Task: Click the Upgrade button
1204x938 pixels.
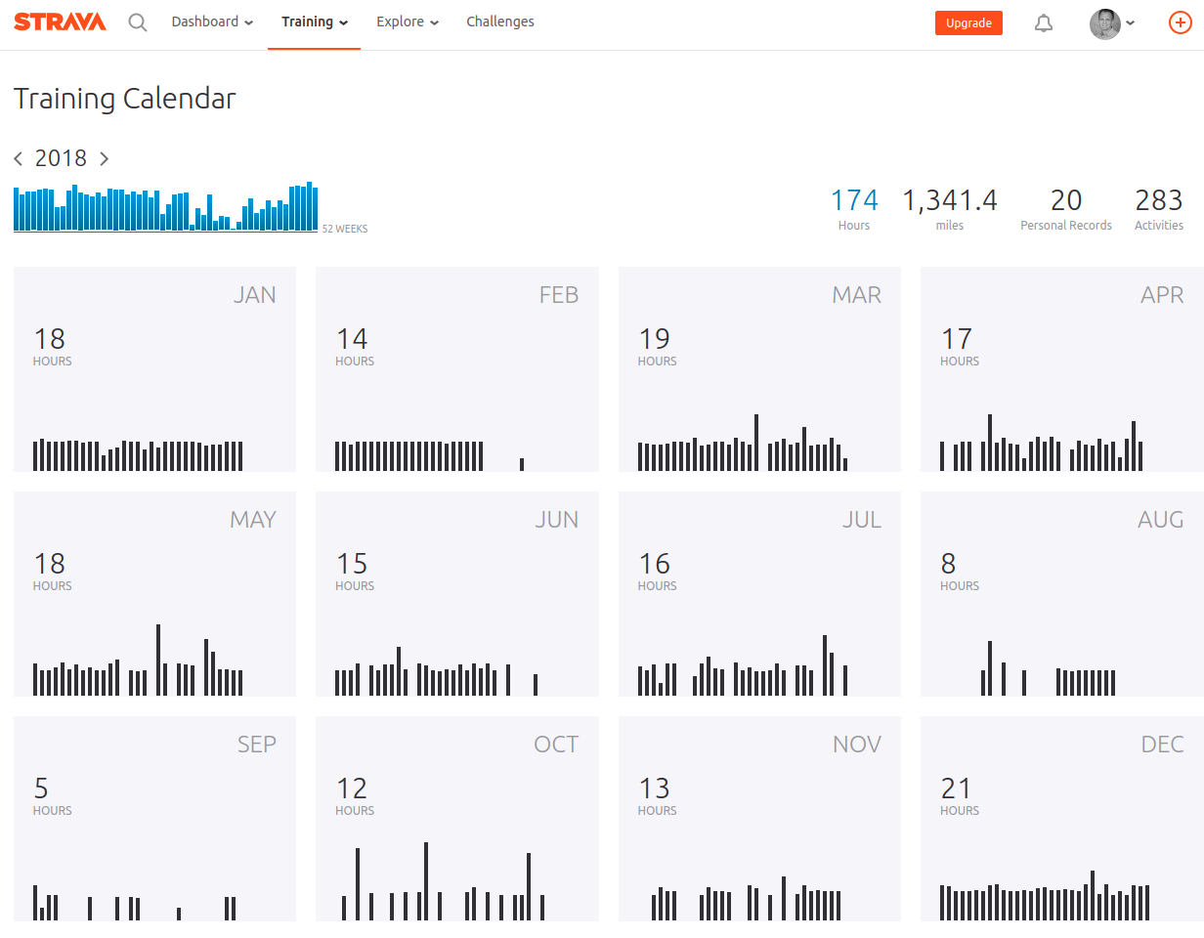Action: pyautogui.click(x=968, y=23)
